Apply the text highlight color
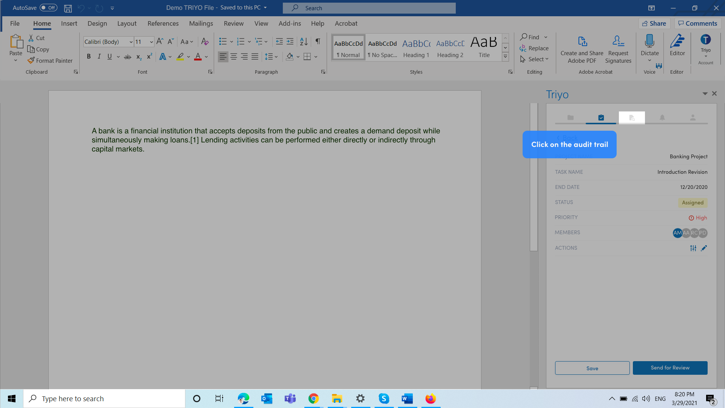 [x=180, y=57]
